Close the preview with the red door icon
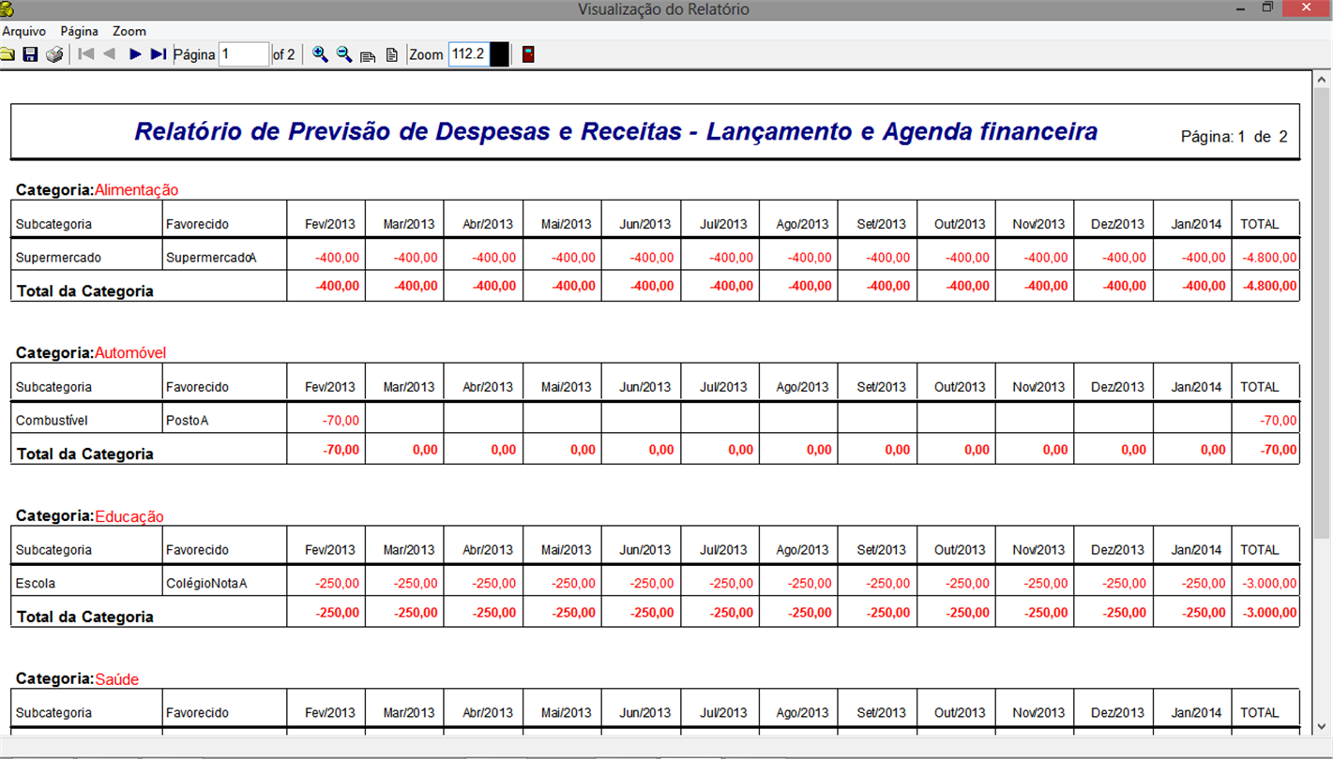The height and width of the screenshot is (759, 1333). 528,54
